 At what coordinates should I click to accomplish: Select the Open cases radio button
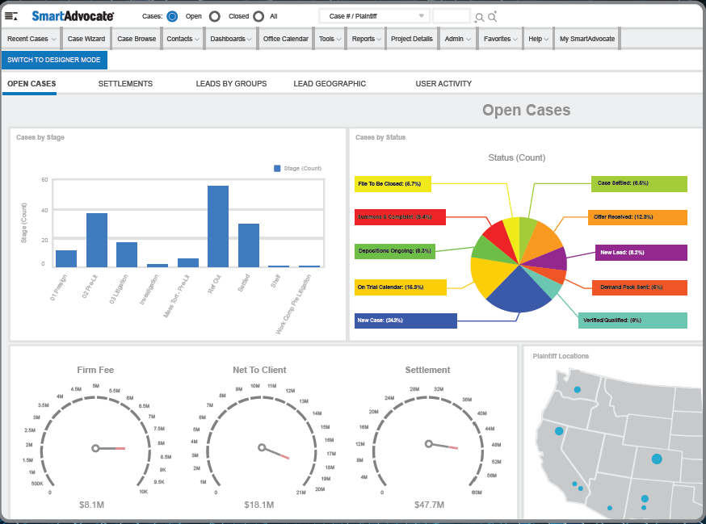(x=172, y=16)
